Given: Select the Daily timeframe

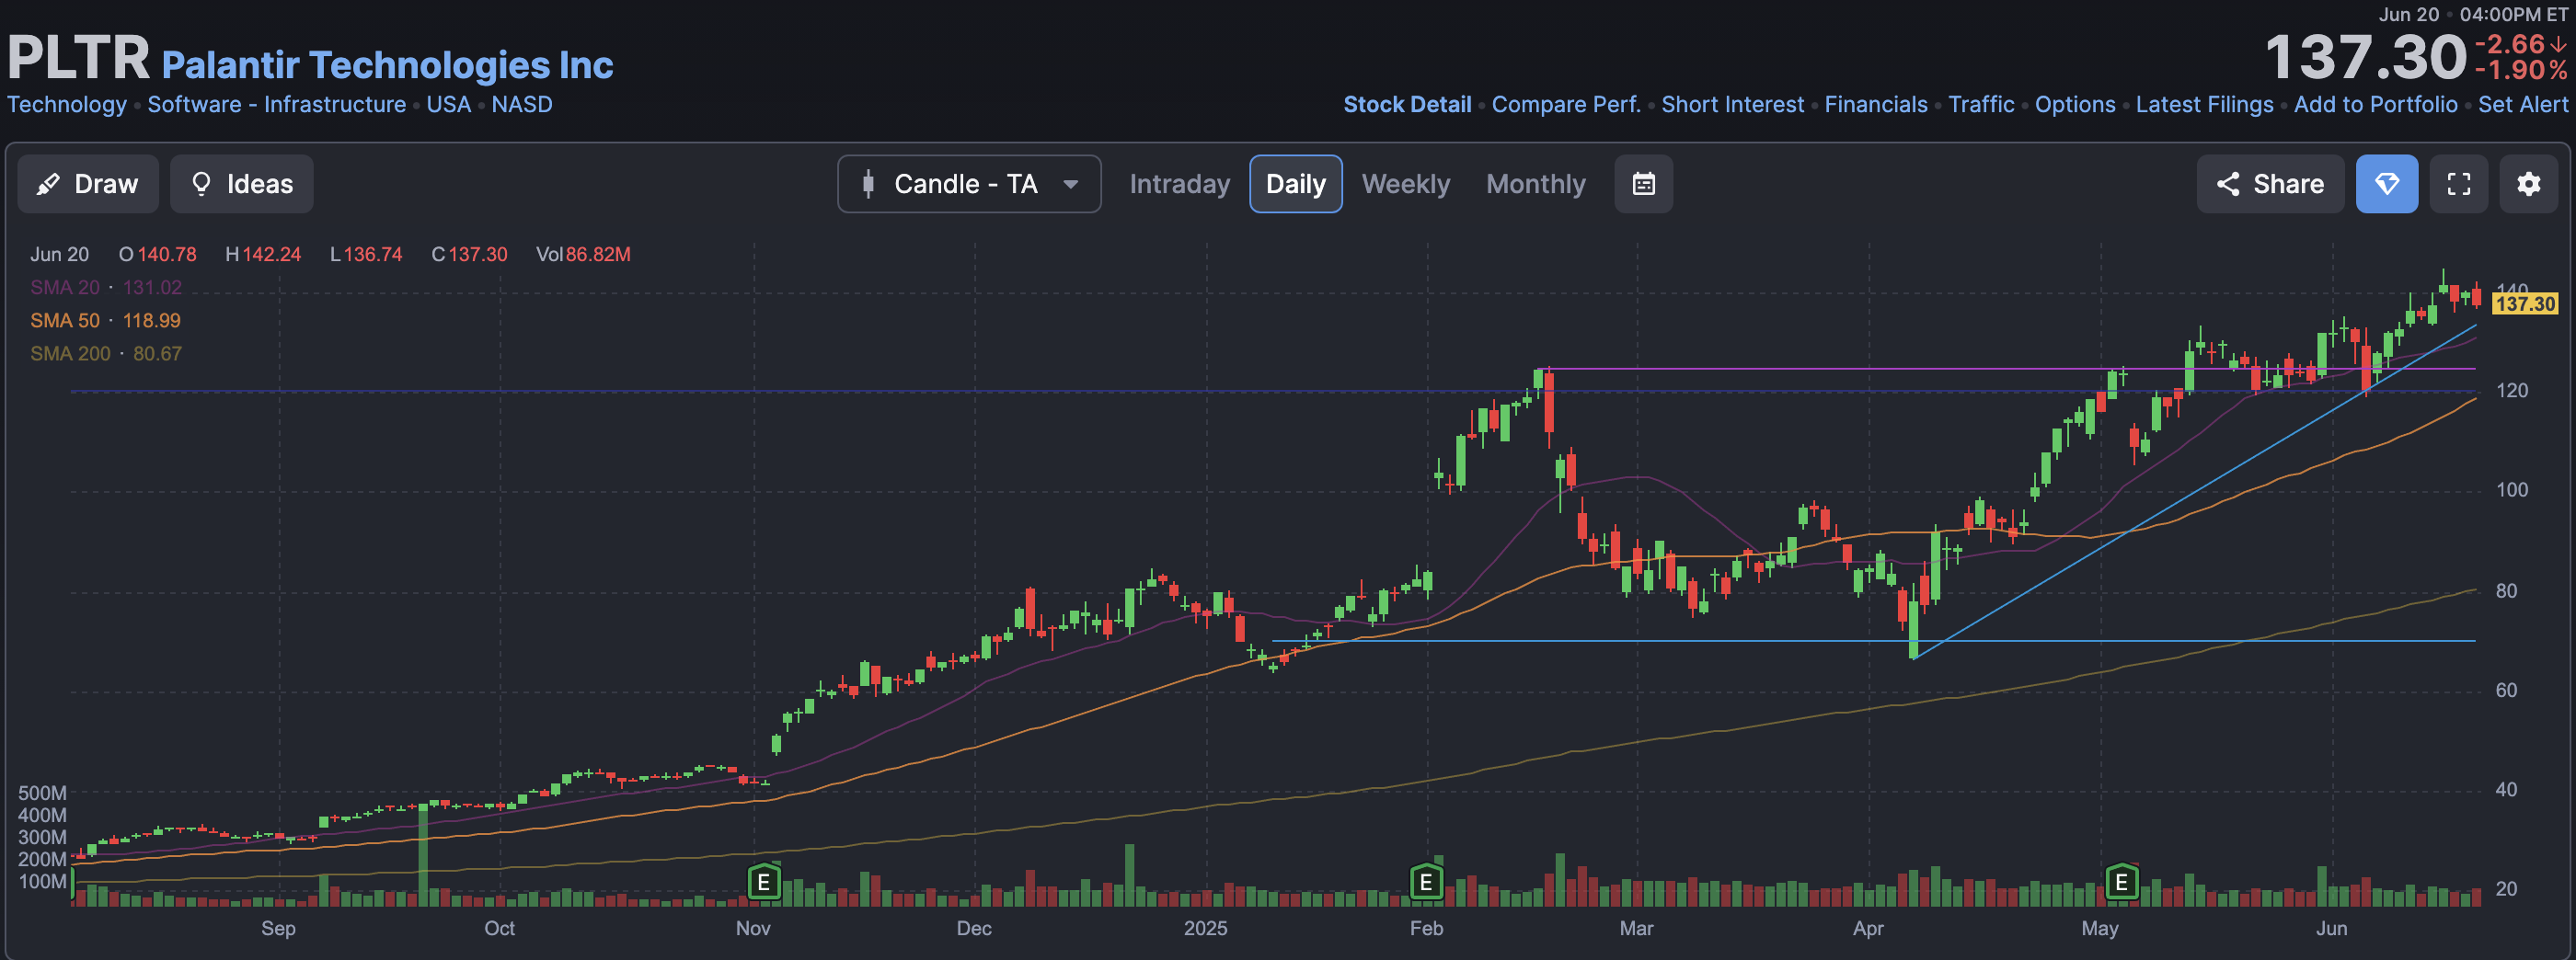Looking at the screenshot, I should pos(1296,184).
